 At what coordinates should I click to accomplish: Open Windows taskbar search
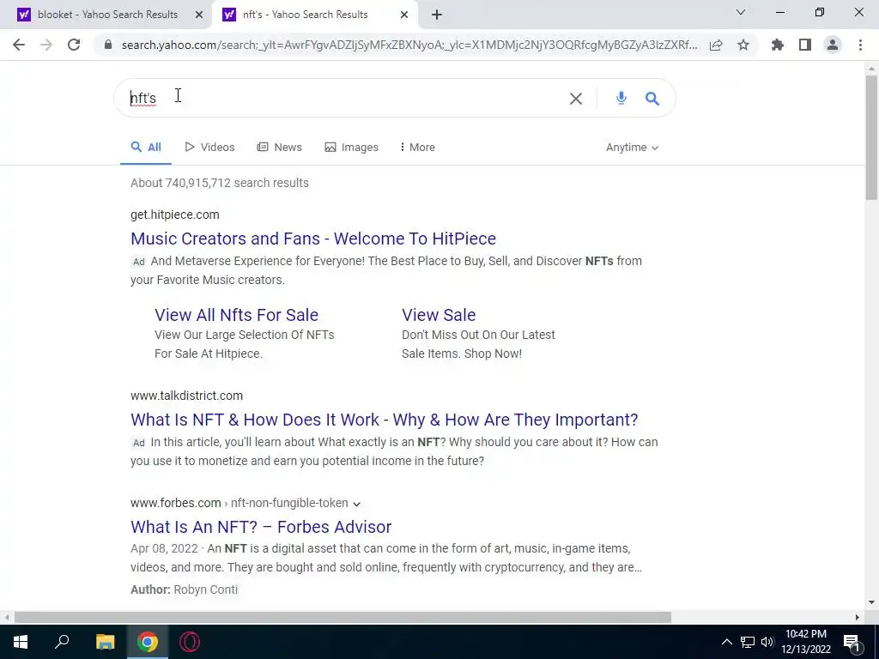pyautogui.click(x=62, y=642)
